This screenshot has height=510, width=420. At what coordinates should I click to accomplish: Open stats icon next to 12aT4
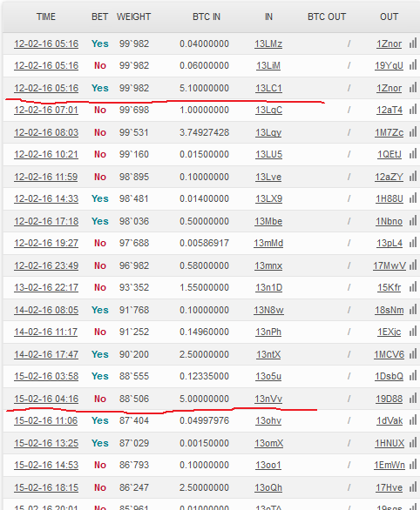[413, 110]
